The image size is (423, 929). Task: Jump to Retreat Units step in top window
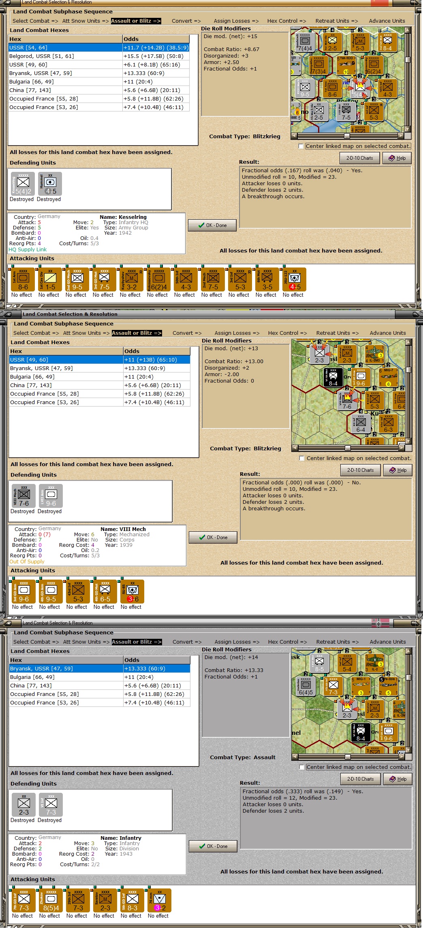(337, 21)
